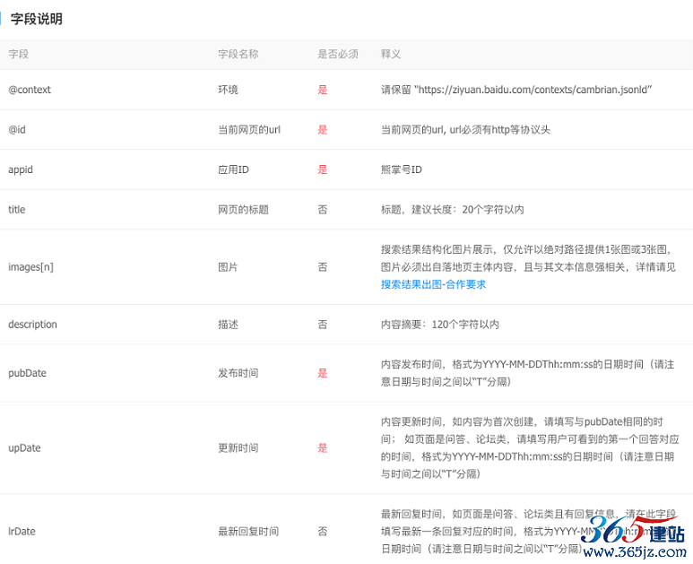Click the 否 in the title row
The height and width of the screenshot is (564, 693).
pos(323,210)
